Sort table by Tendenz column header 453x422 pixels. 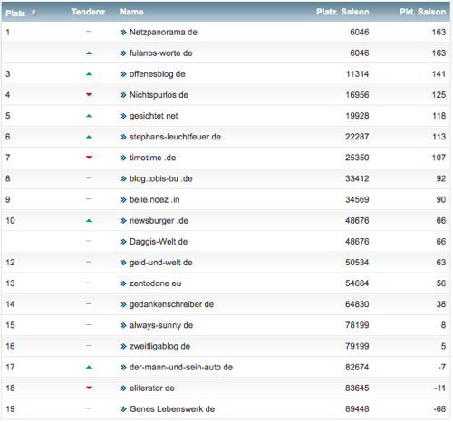point(88,12)
